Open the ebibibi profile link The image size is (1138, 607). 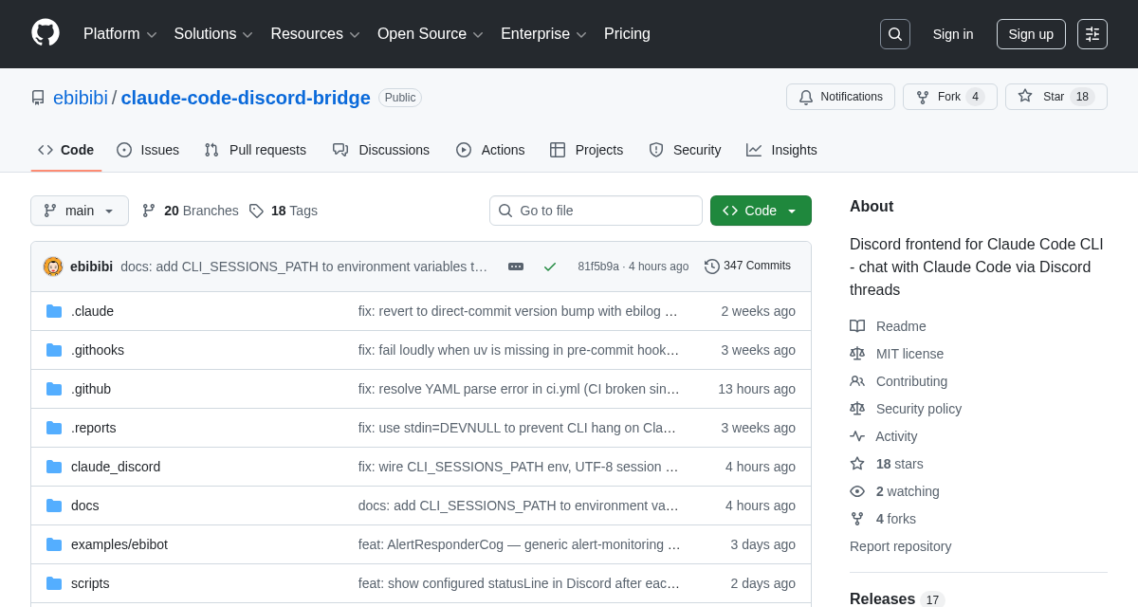point(80,97)
